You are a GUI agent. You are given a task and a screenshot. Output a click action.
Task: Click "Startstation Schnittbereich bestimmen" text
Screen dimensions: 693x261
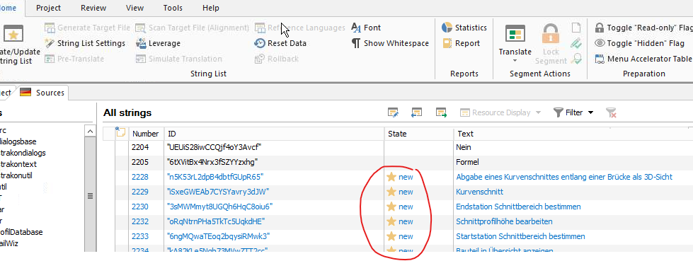tap(520, 236)
